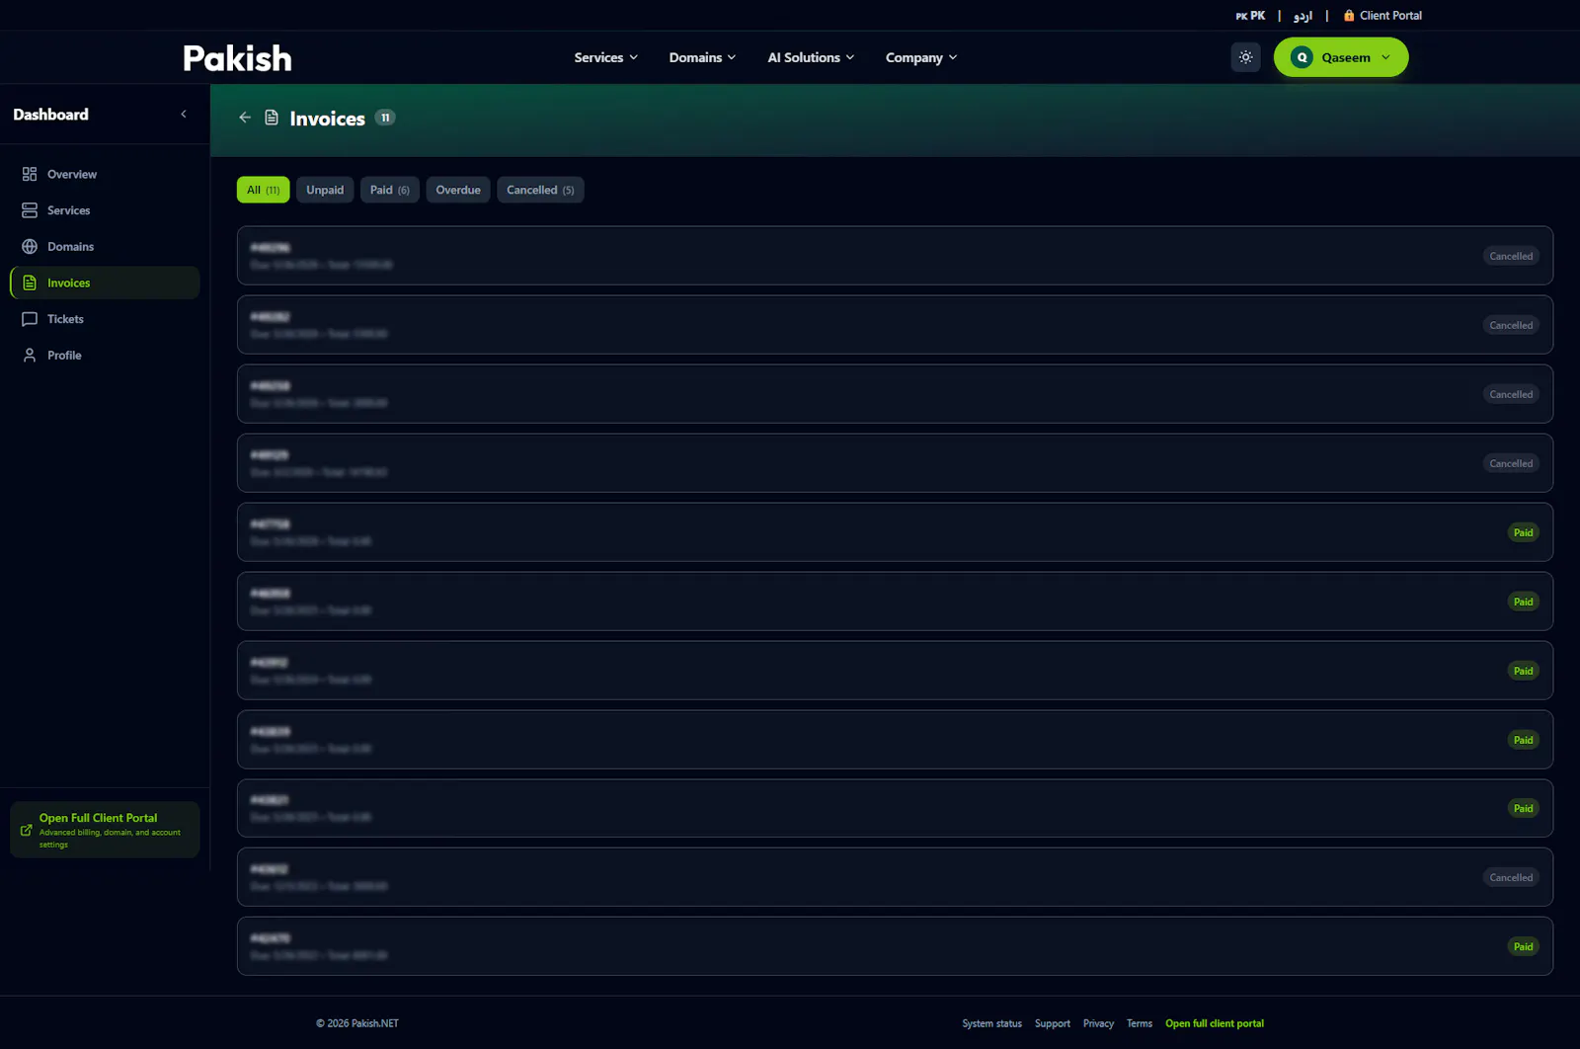The width and height of the screenshot is (1580, 1049).
Task: Select the All (11) filter tab
Action: [263, 190]
